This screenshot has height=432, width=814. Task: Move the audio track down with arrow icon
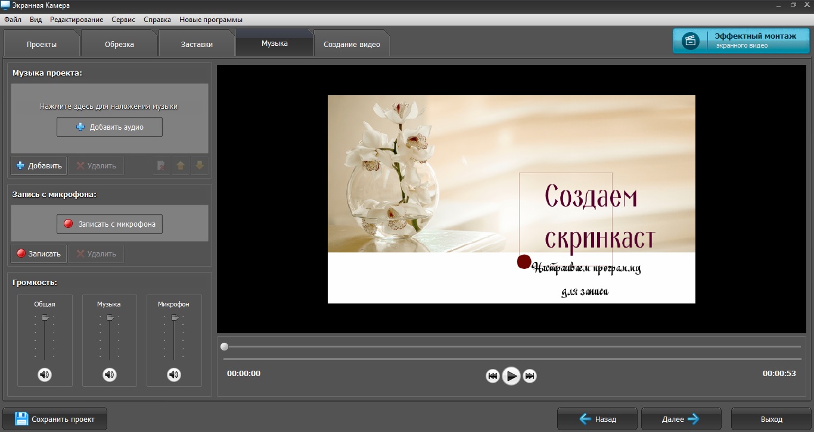[x=199, y=166]
